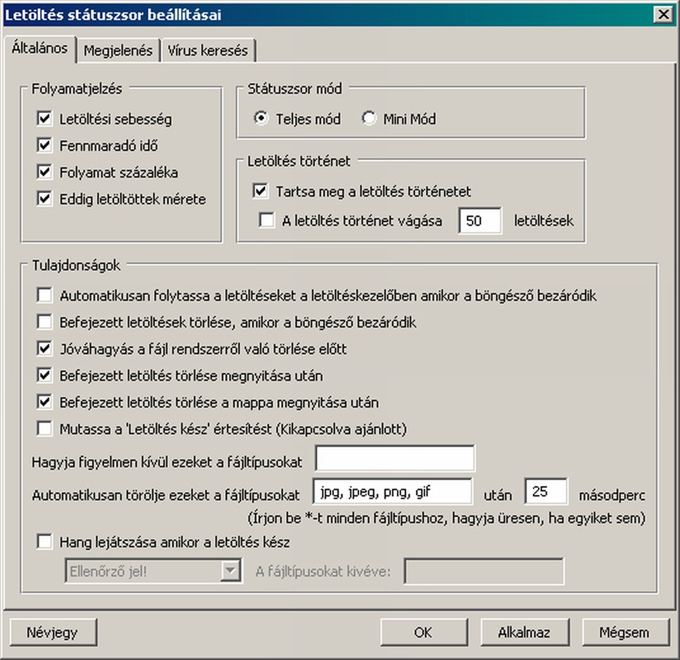This screenshot has width=680, height=660.
Task: Switch to the Megjelenés tab
Action: pyautogui.click(x=119, y=51)
